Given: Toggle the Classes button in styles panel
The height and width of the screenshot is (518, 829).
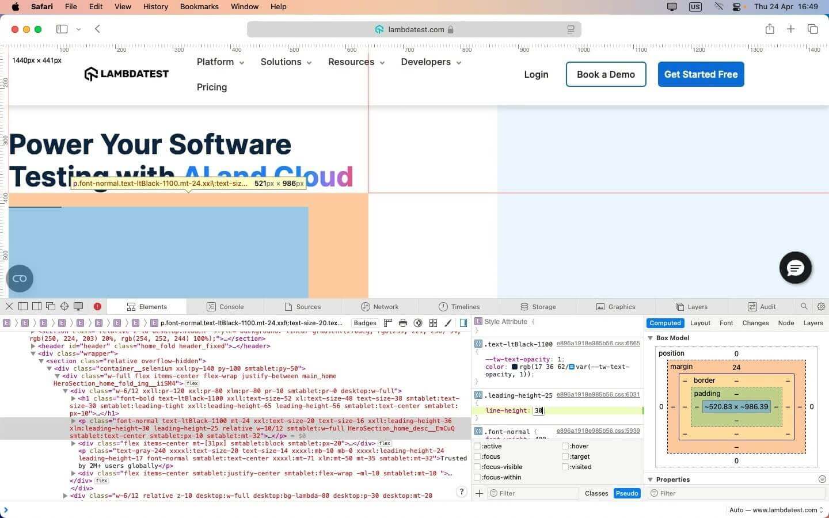Looking at the screenshot, I should pyautogui.click(x=596, y=493).
